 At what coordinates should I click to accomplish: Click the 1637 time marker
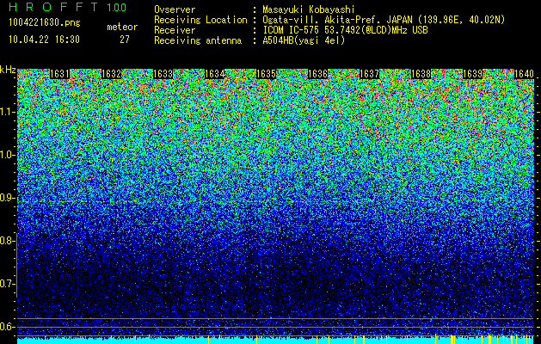click(x=369, y=74)
